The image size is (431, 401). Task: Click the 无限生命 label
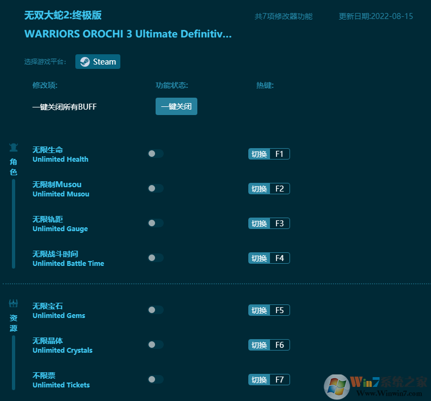48,150
